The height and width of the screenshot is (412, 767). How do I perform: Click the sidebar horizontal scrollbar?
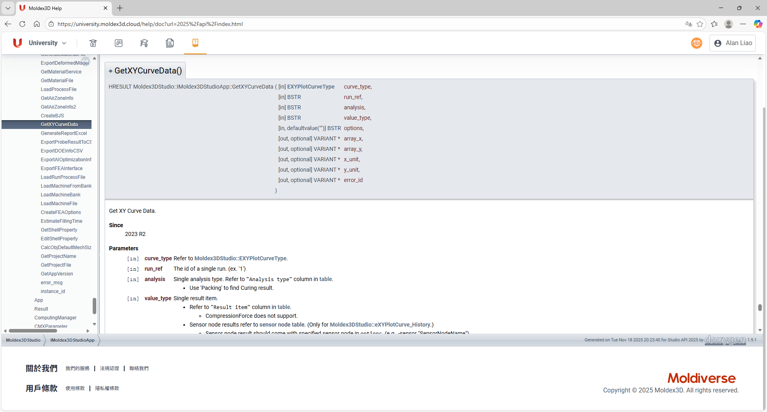[x=33, y=331]
